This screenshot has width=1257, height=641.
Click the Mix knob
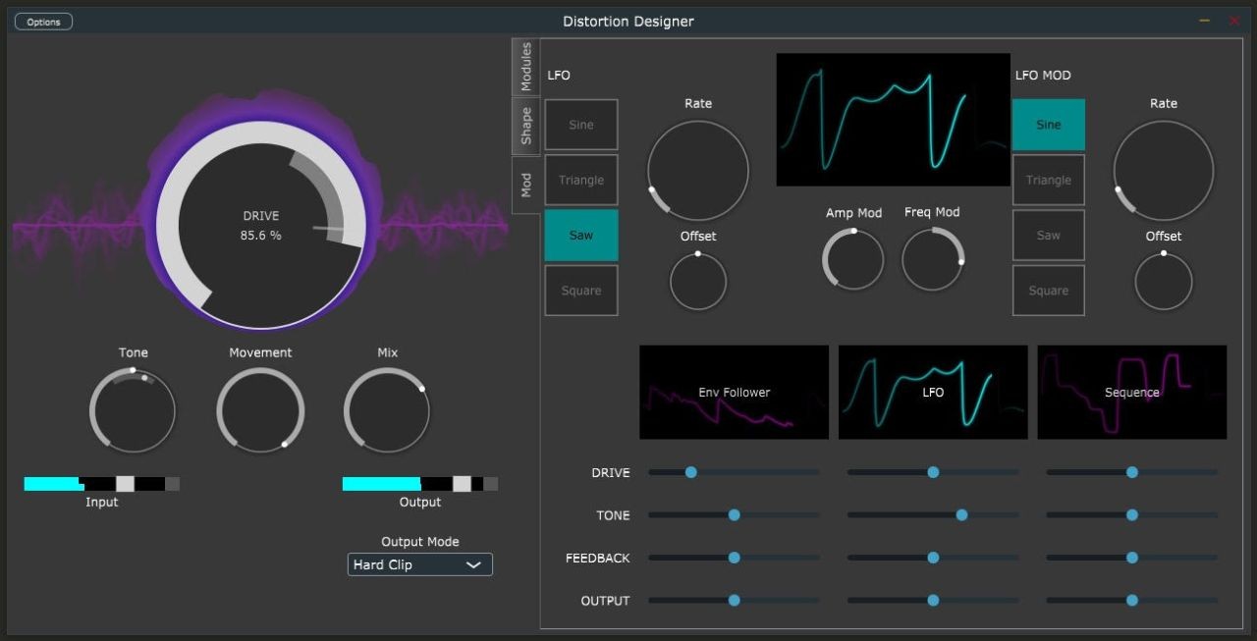tap(387, 410)
